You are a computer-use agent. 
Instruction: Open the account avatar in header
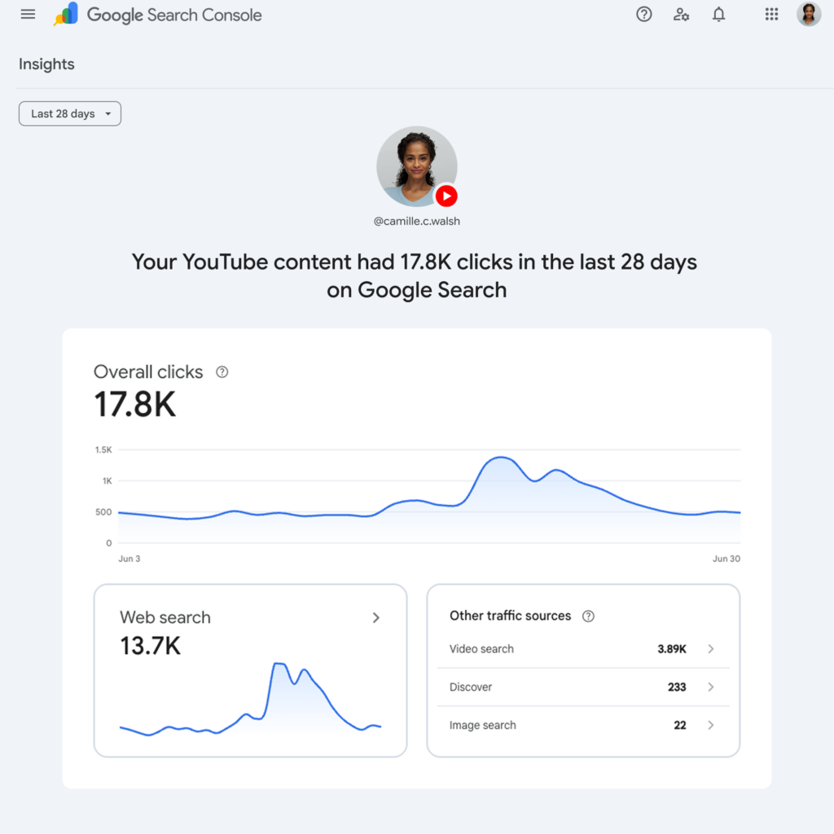click(x=809, y=15)
